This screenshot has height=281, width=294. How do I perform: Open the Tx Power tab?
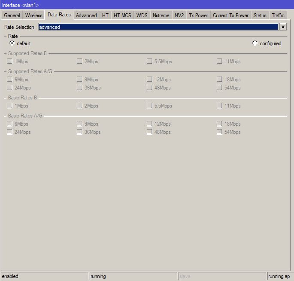[x=198, y=15]
